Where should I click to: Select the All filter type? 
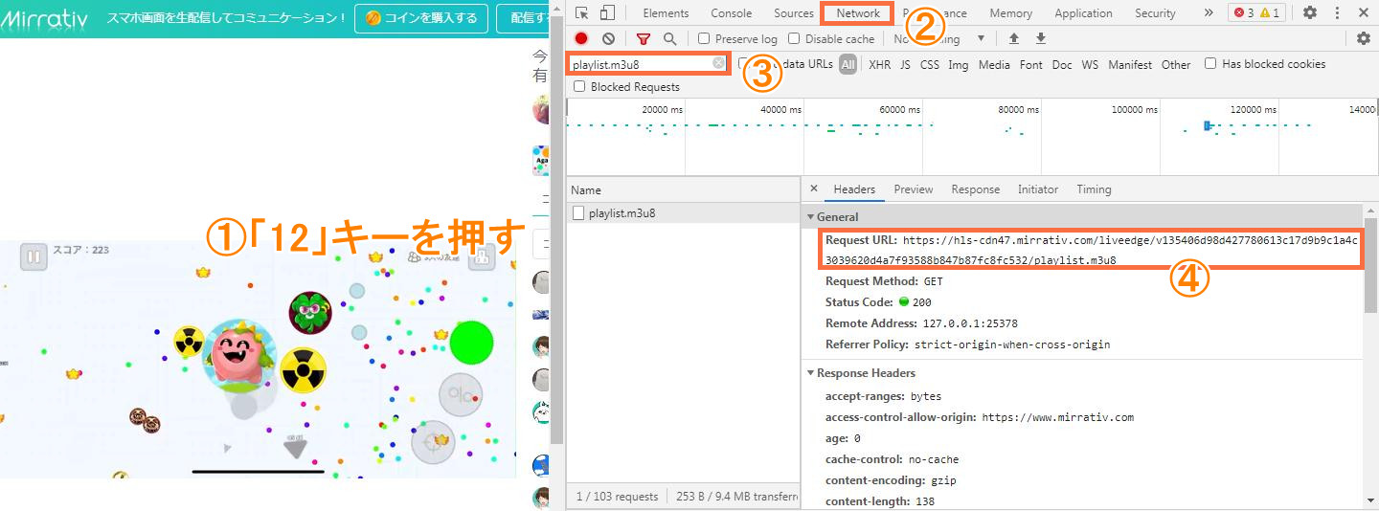848,64
